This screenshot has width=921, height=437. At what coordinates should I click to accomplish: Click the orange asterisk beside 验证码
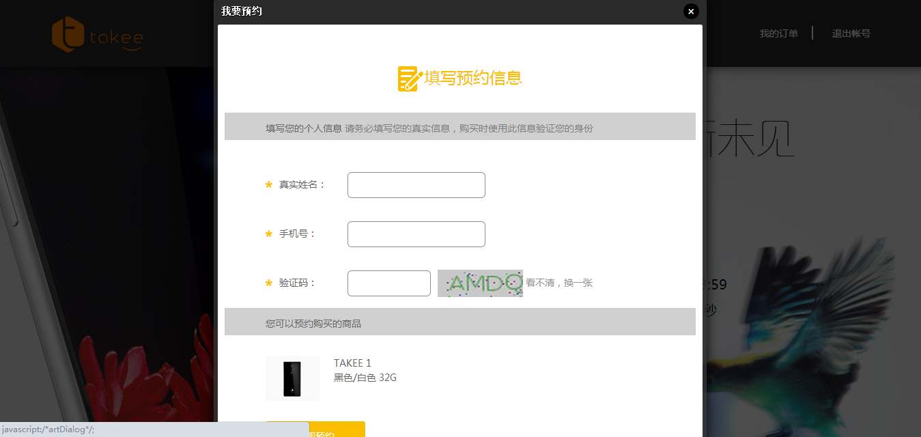click(x=268, y=283)
